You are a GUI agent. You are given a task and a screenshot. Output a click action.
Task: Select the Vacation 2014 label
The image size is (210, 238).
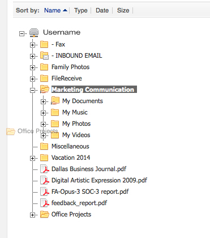tap(71, 158)
